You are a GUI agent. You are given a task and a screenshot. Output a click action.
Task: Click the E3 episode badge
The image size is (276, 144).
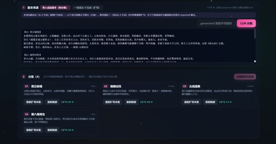tap(185, 86)
